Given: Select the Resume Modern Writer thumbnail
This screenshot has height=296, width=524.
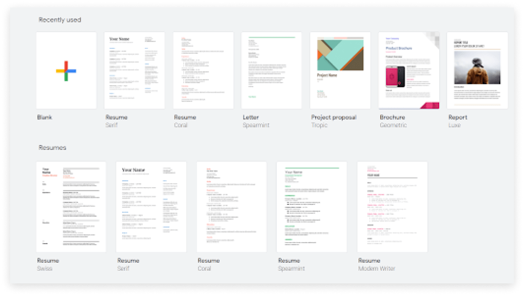Looking at the screenshot, I should 392,206.
